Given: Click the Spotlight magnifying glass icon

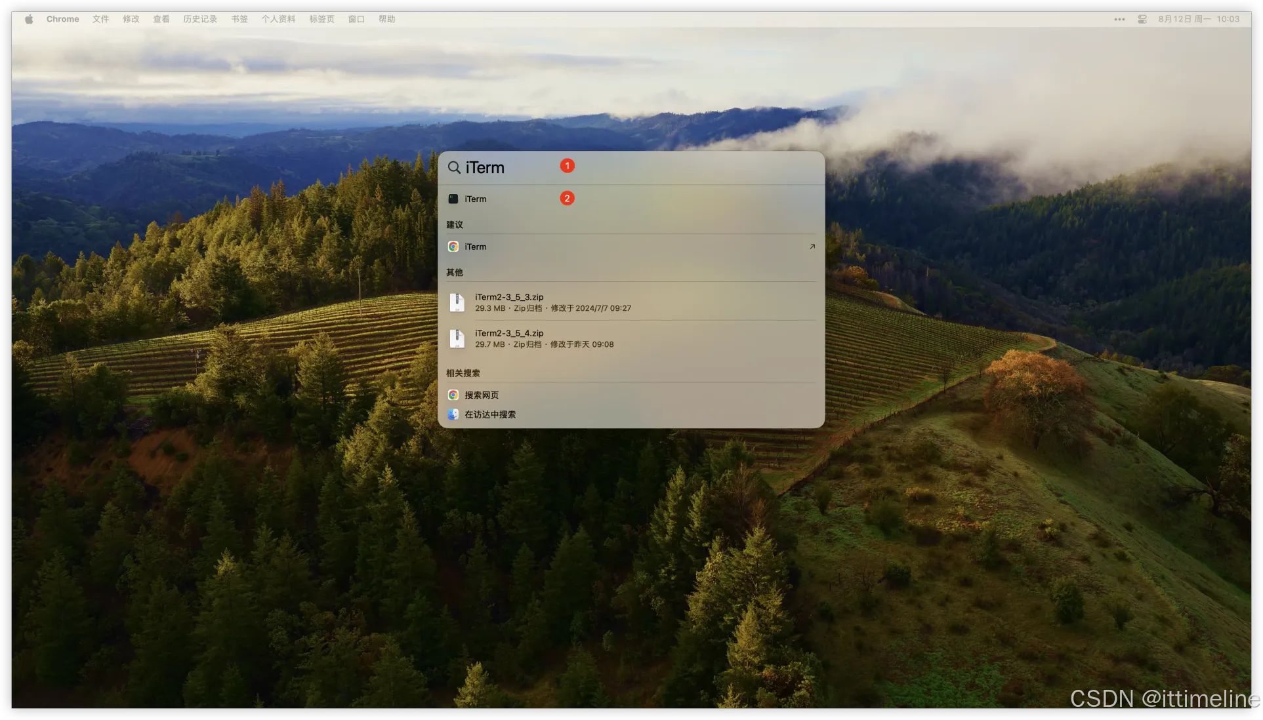Looking at the screenshot, I should pos(453,168).
